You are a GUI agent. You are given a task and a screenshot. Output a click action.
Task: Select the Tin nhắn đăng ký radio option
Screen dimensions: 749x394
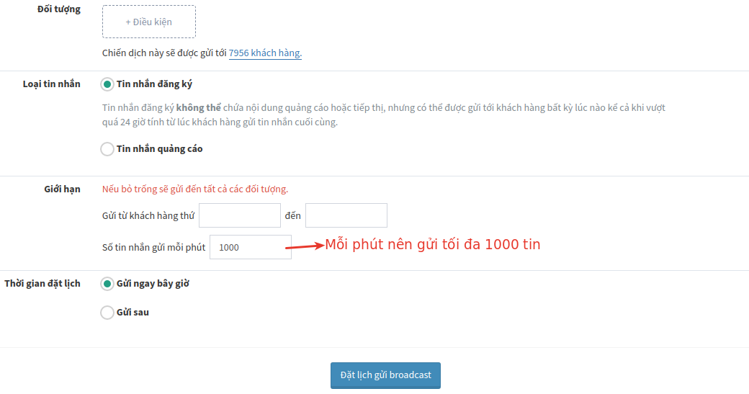click(x=107, y=84)
